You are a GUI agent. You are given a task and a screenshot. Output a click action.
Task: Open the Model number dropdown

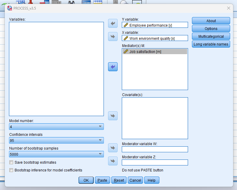pos(56,127)
